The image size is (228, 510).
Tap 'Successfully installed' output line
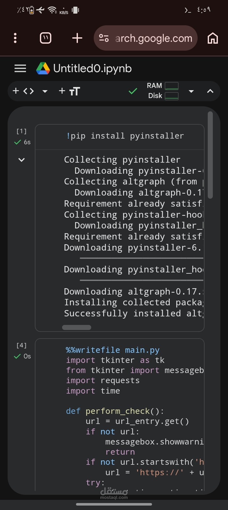(134, 314)
